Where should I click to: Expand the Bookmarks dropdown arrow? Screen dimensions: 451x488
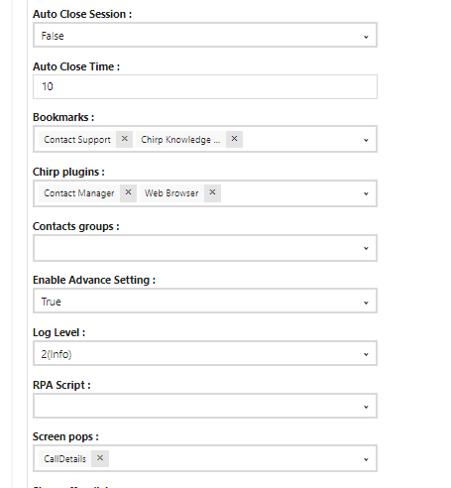click(x=366, y=140)
